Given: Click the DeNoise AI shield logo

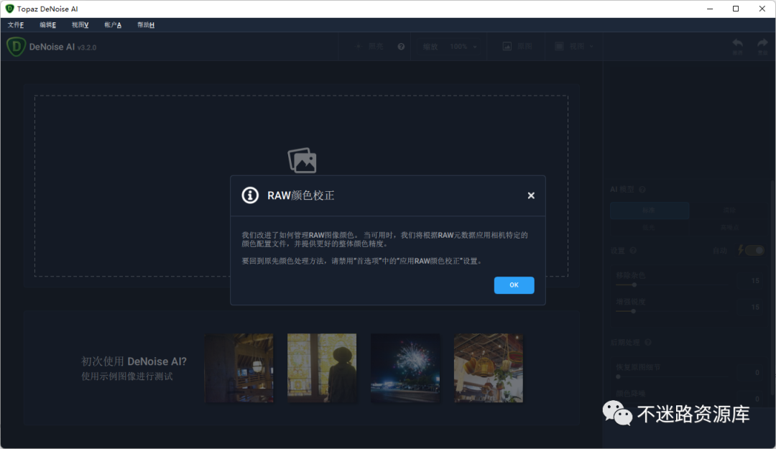Looking at the screenshot, I should [16, 47].
